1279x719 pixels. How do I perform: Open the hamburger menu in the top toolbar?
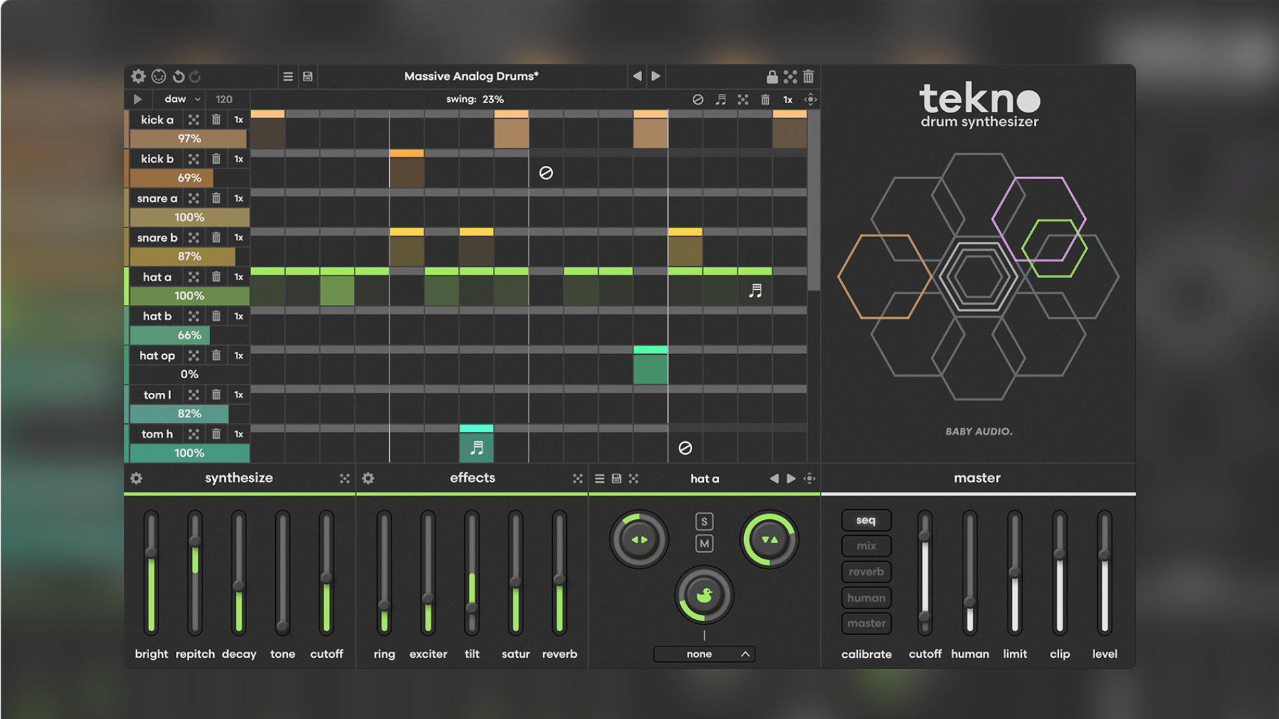tap(288, 76)
